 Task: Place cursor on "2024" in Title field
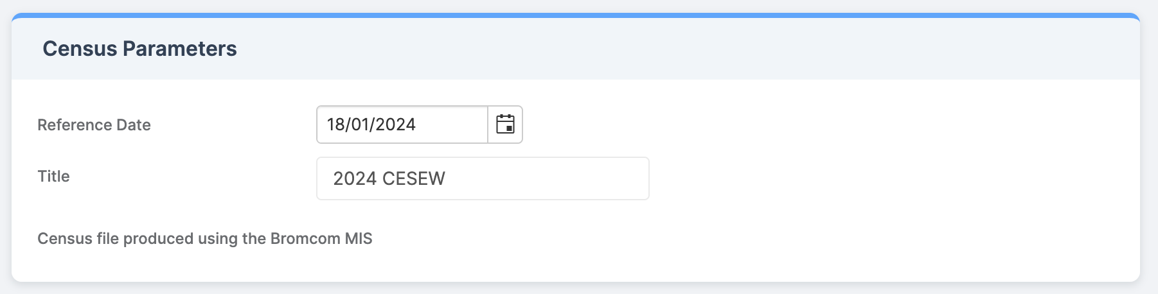(x=355, y=178)
